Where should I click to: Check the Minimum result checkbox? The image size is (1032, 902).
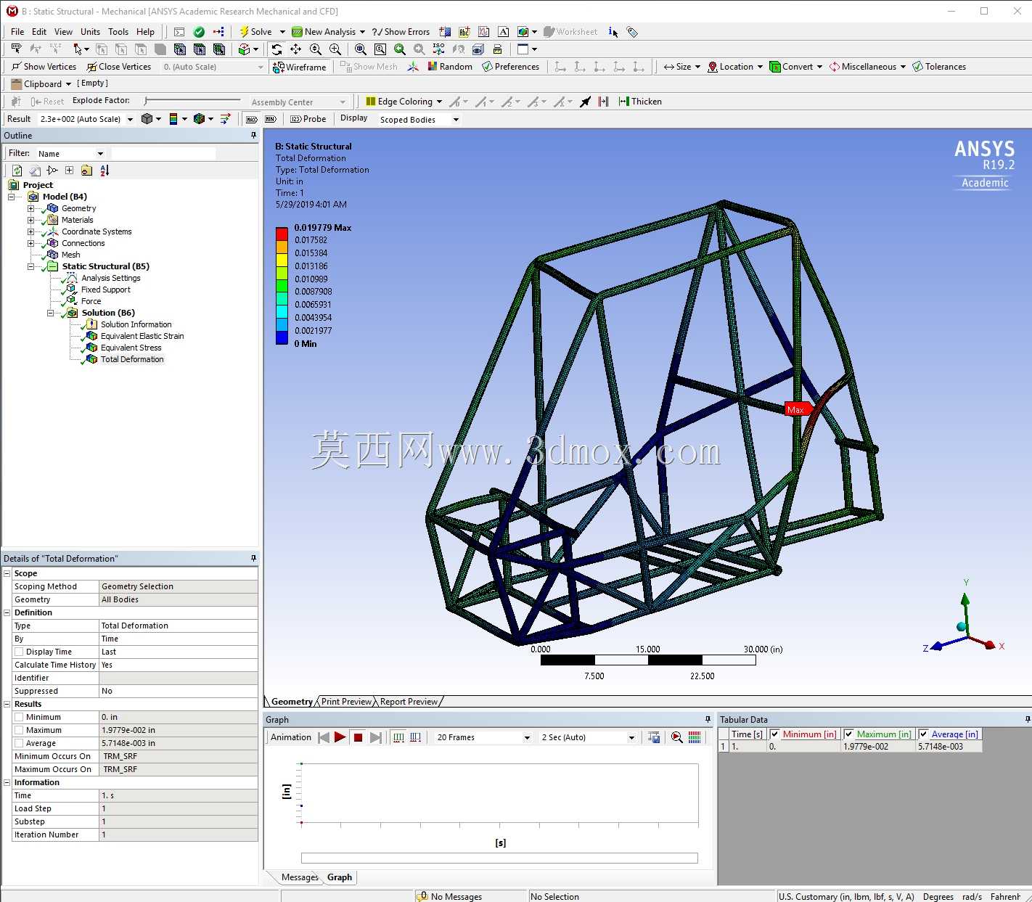click(x=19, y=717)
